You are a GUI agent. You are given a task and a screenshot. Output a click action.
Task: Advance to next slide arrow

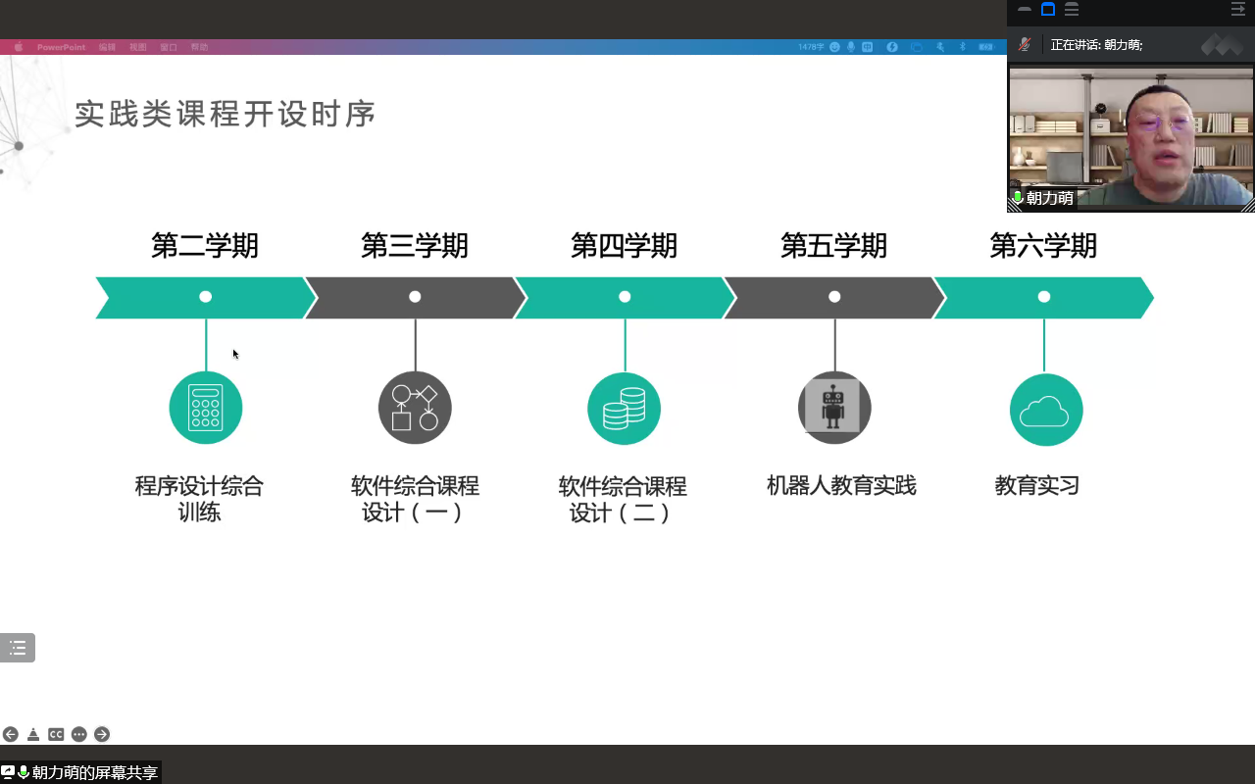102,734
